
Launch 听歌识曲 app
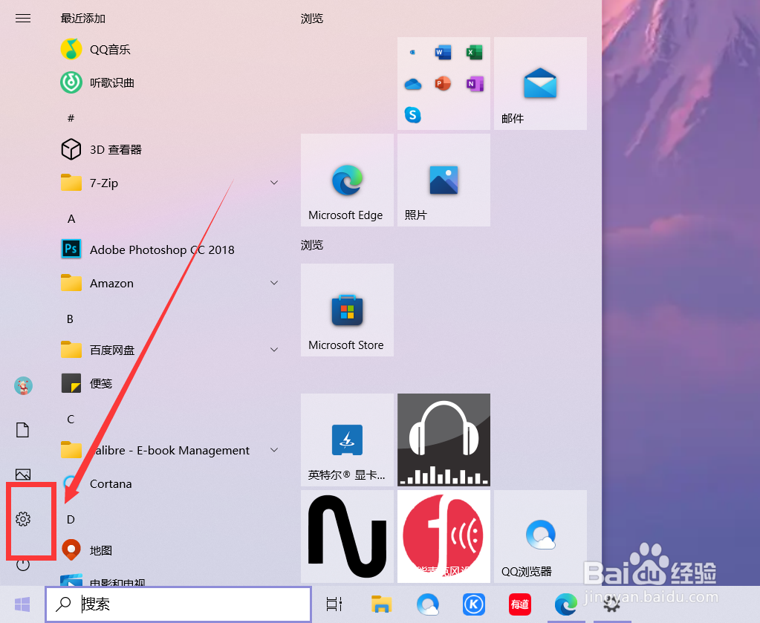point(169,83)
